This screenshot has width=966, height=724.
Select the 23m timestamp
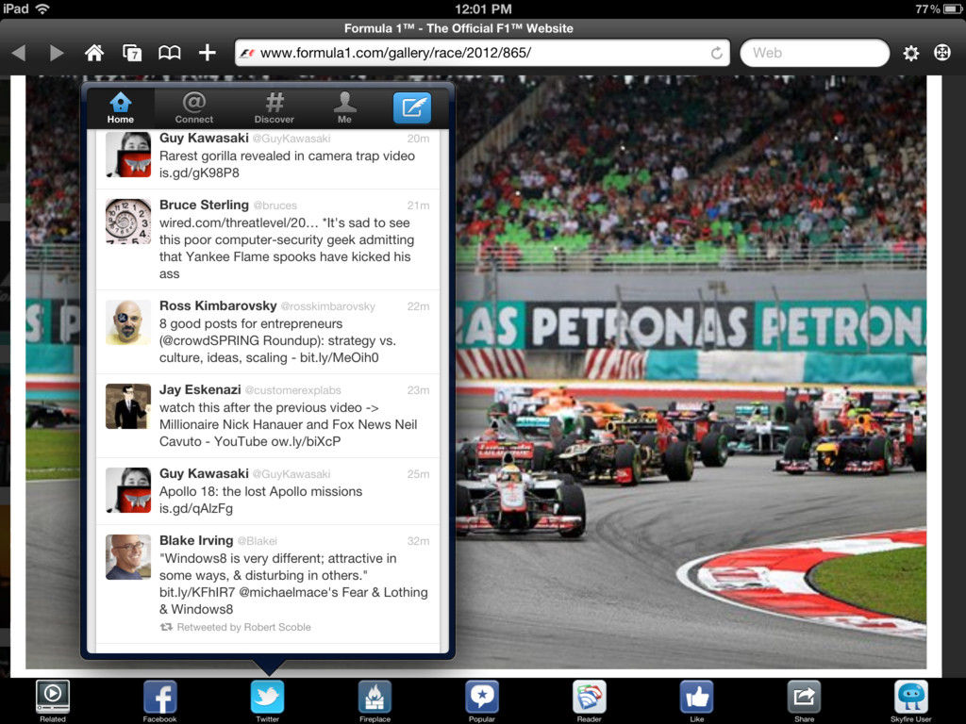(x=418, y=390)
